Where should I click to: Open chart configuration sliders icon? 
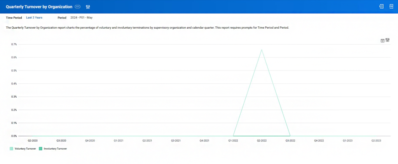pos(388,40)
